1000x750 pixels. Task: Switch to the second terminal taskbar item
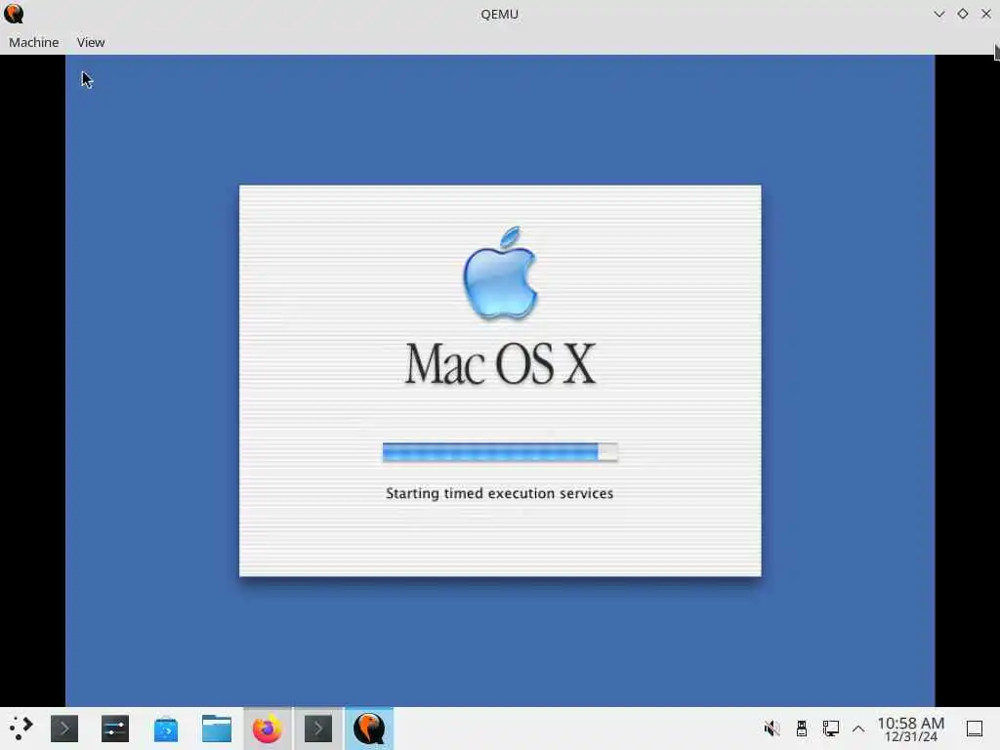[x=318, y=729]
